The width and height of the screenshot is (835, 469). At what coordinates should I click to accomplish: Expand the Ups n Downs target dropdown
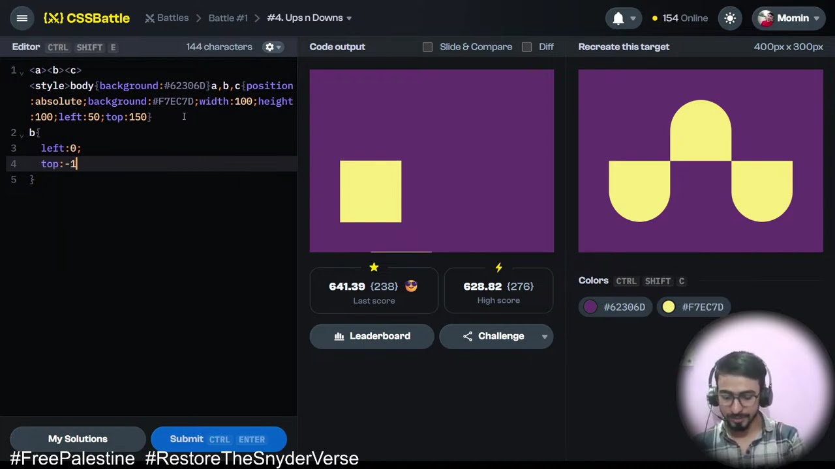point(310,18)
